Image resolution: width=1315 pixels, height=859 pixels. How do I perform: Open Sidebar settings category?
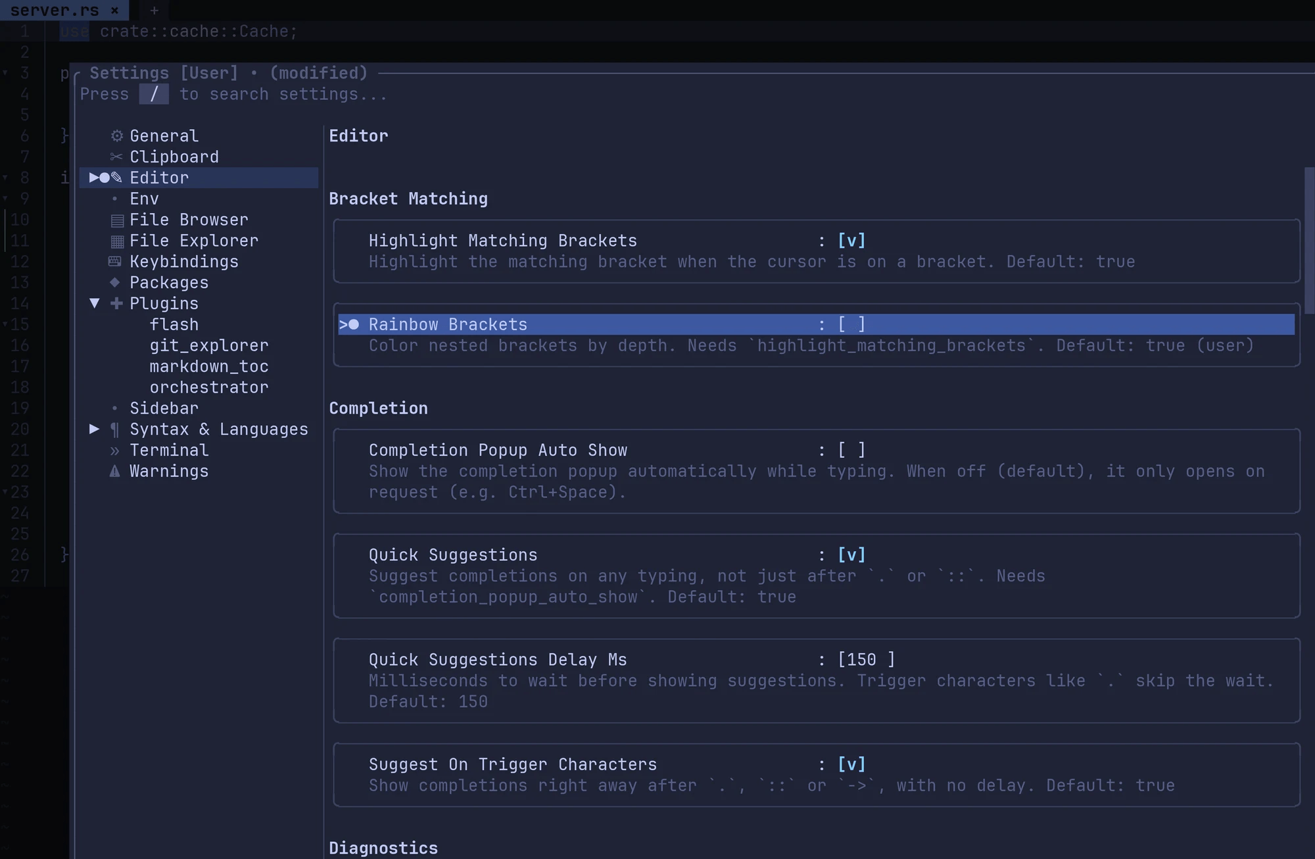164,408
